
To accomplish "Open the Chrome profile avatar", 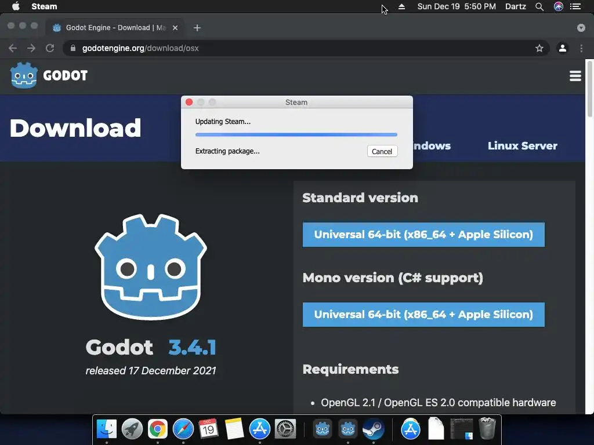I will 563,48.
